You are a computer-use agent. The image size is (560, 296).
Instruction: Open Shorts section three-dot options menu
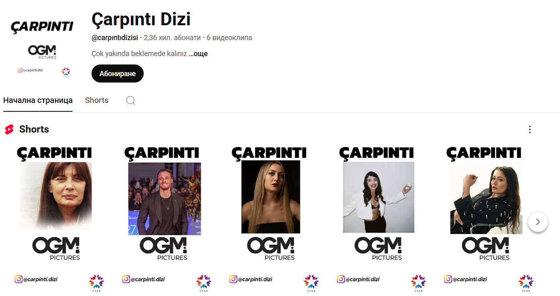[530, 129]
